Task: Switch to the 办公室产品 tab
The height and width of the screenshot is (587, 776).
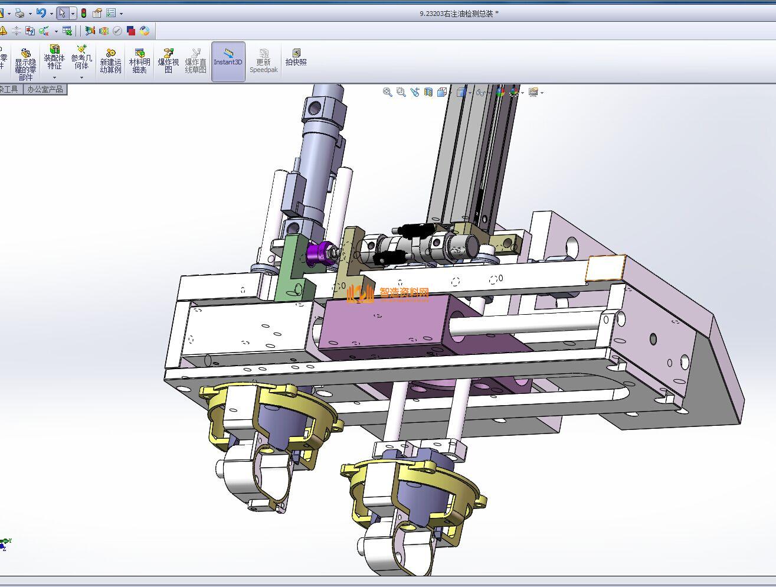Action: click(x=45, y=89)
